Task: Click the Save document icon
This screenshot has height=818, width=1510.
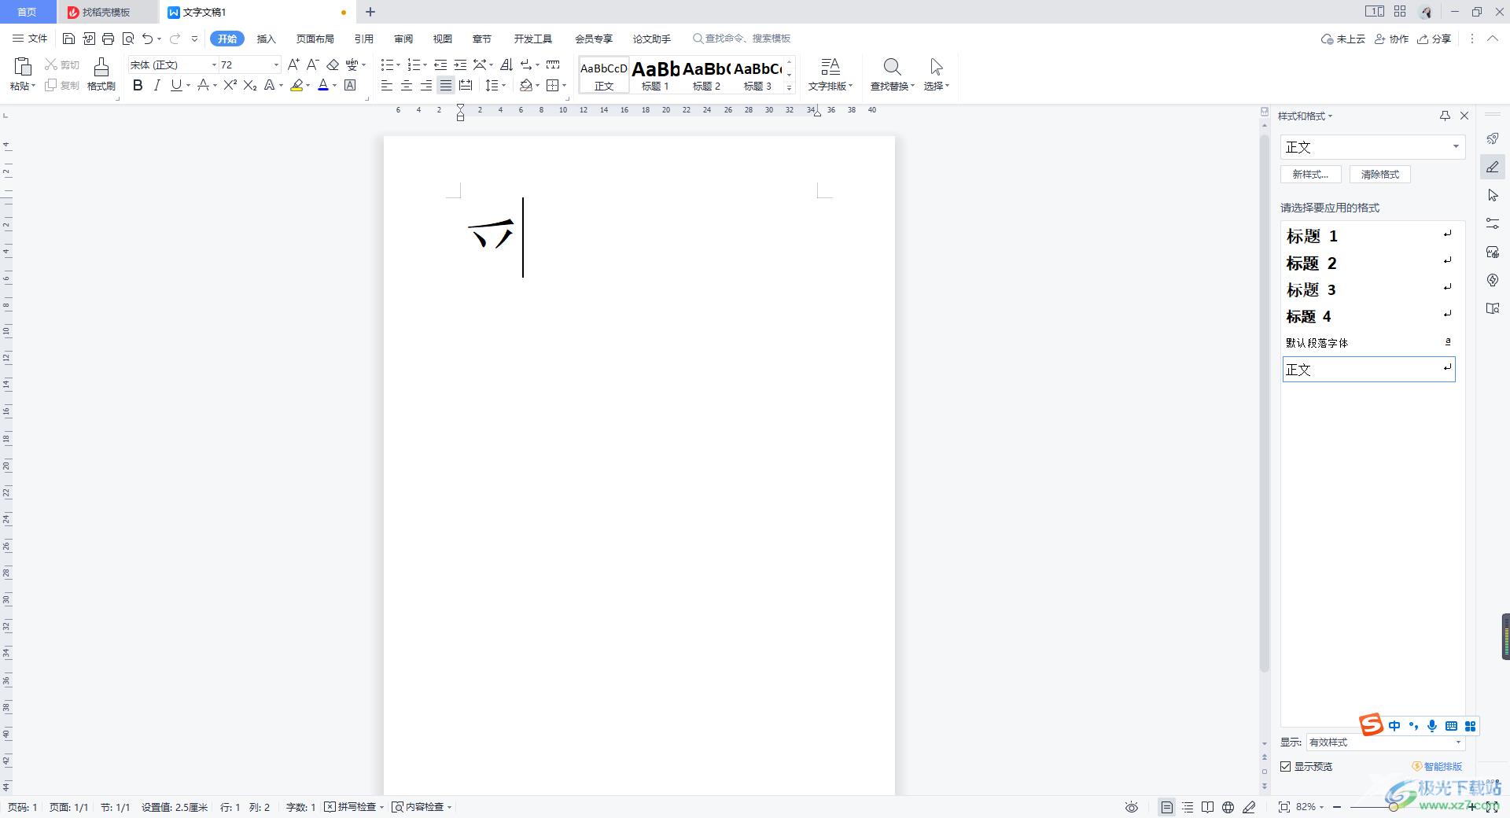Action: tap(68, 39)
